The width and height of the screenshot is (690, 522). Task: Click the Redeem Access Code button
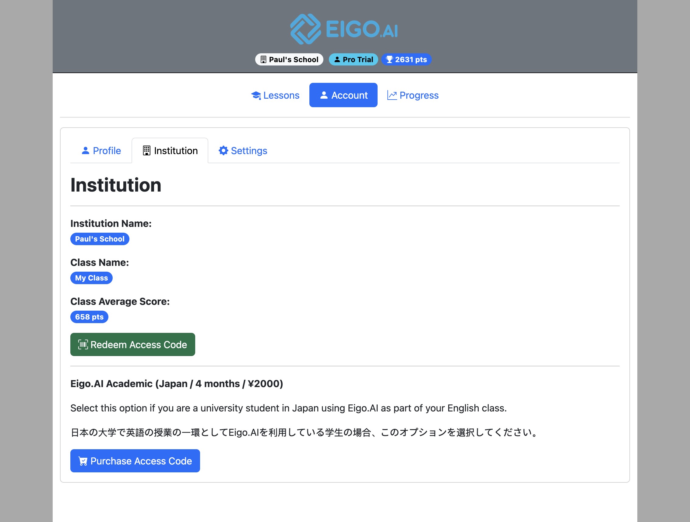click(132, 344)
